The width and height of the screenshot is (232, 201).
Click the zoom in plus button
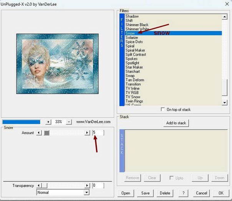(48, 122)
